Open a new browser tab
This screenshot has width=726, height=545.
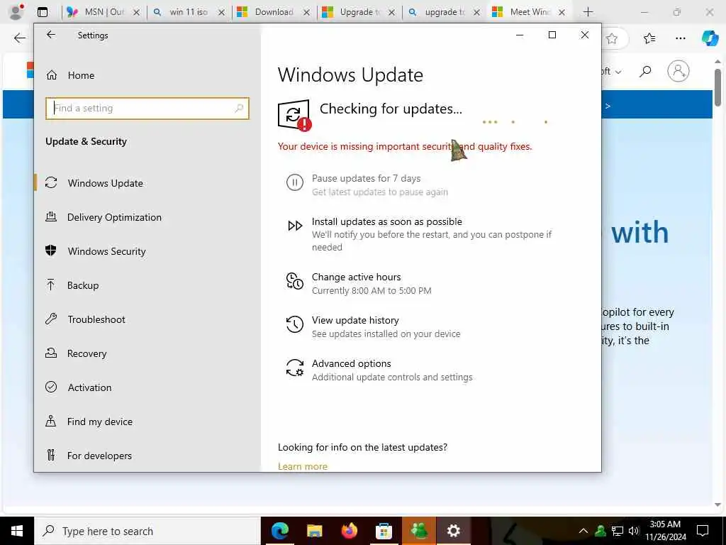point(588,12)
